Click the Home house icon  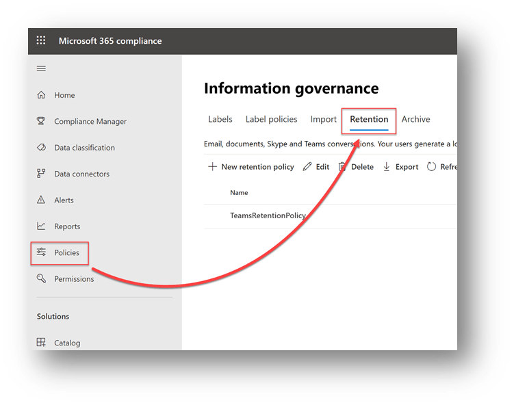click(x=41, y=95)
